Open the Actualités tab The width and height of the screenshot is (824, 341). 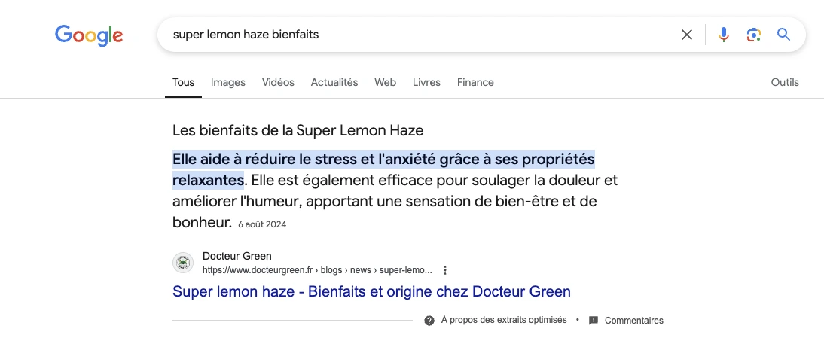click(334, 83)
